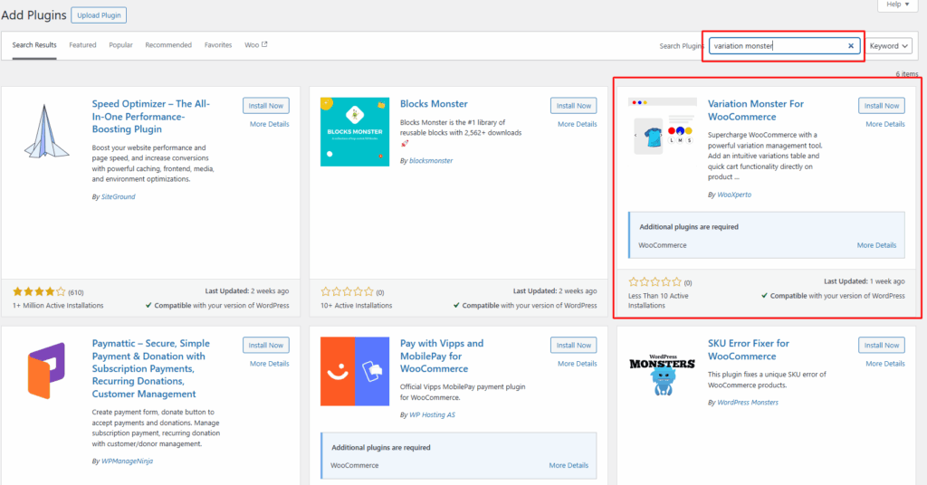The image size is (927, 485).
Task: Click the 10+ Active Installations text
Action: (357, 306)
